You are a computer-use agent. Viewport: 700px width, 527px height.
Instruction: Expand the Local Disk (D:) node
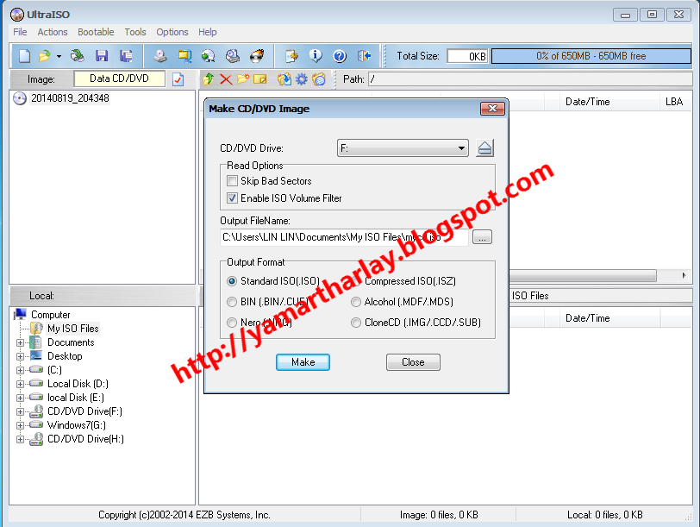coord(20,385)
